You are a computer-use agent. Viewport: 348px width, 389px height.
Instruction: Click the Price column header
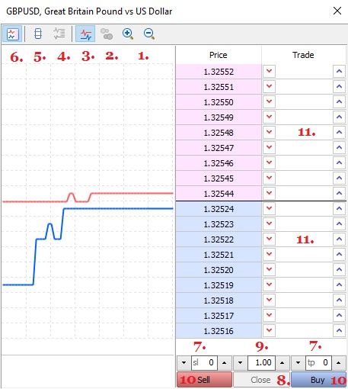pos(219,55)
